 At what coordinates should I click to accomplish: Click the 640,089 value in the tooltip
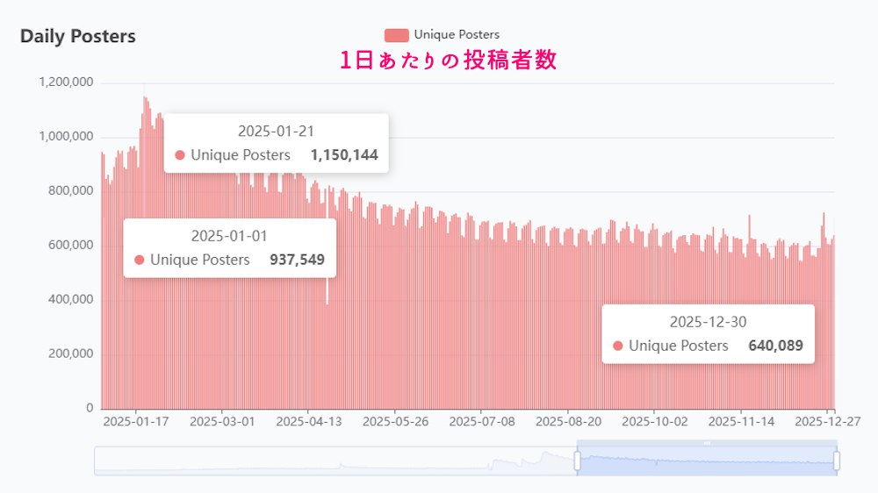(775, 347)
